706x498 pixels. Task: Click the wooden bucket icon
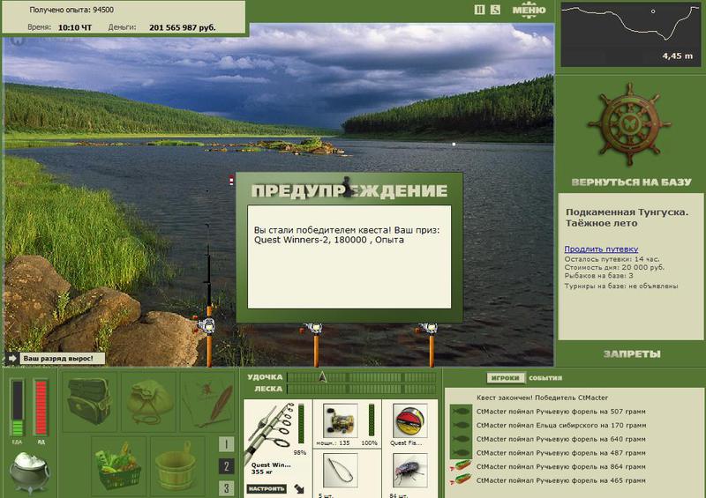176,465
